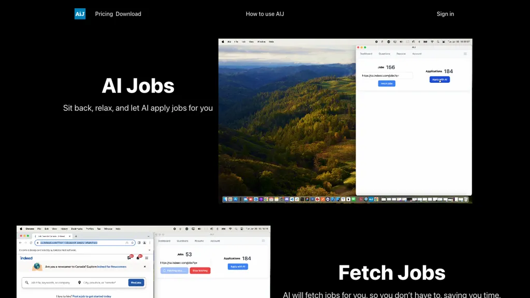Click the Apply with AI button
Image resolution: width=530 pixels, height=298 pixels.
click(x=440, y=79)
